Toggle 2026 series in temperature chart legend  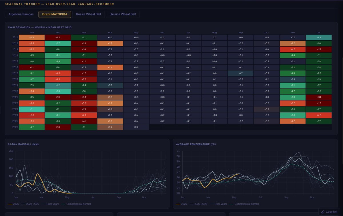tap(182, 204)
